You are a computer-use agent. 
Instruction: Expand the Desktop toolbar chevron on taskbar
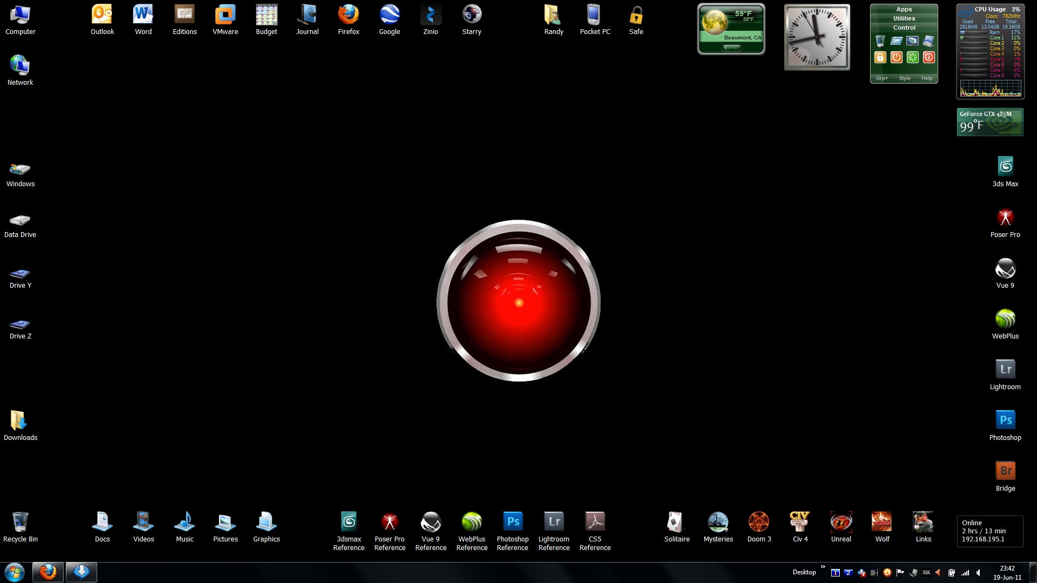point(823,567)
